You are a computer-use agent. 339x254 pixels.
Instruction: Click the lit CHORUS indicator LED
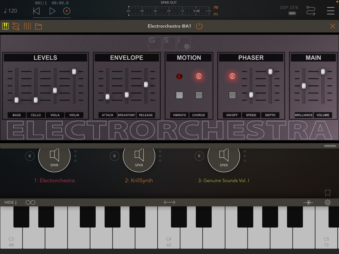coord(199,76)
